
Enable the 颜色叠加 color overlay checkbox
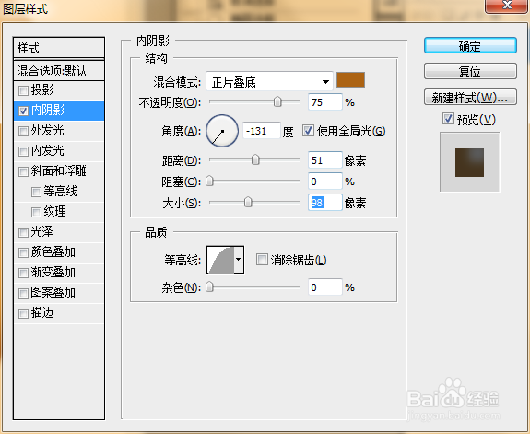23,252
